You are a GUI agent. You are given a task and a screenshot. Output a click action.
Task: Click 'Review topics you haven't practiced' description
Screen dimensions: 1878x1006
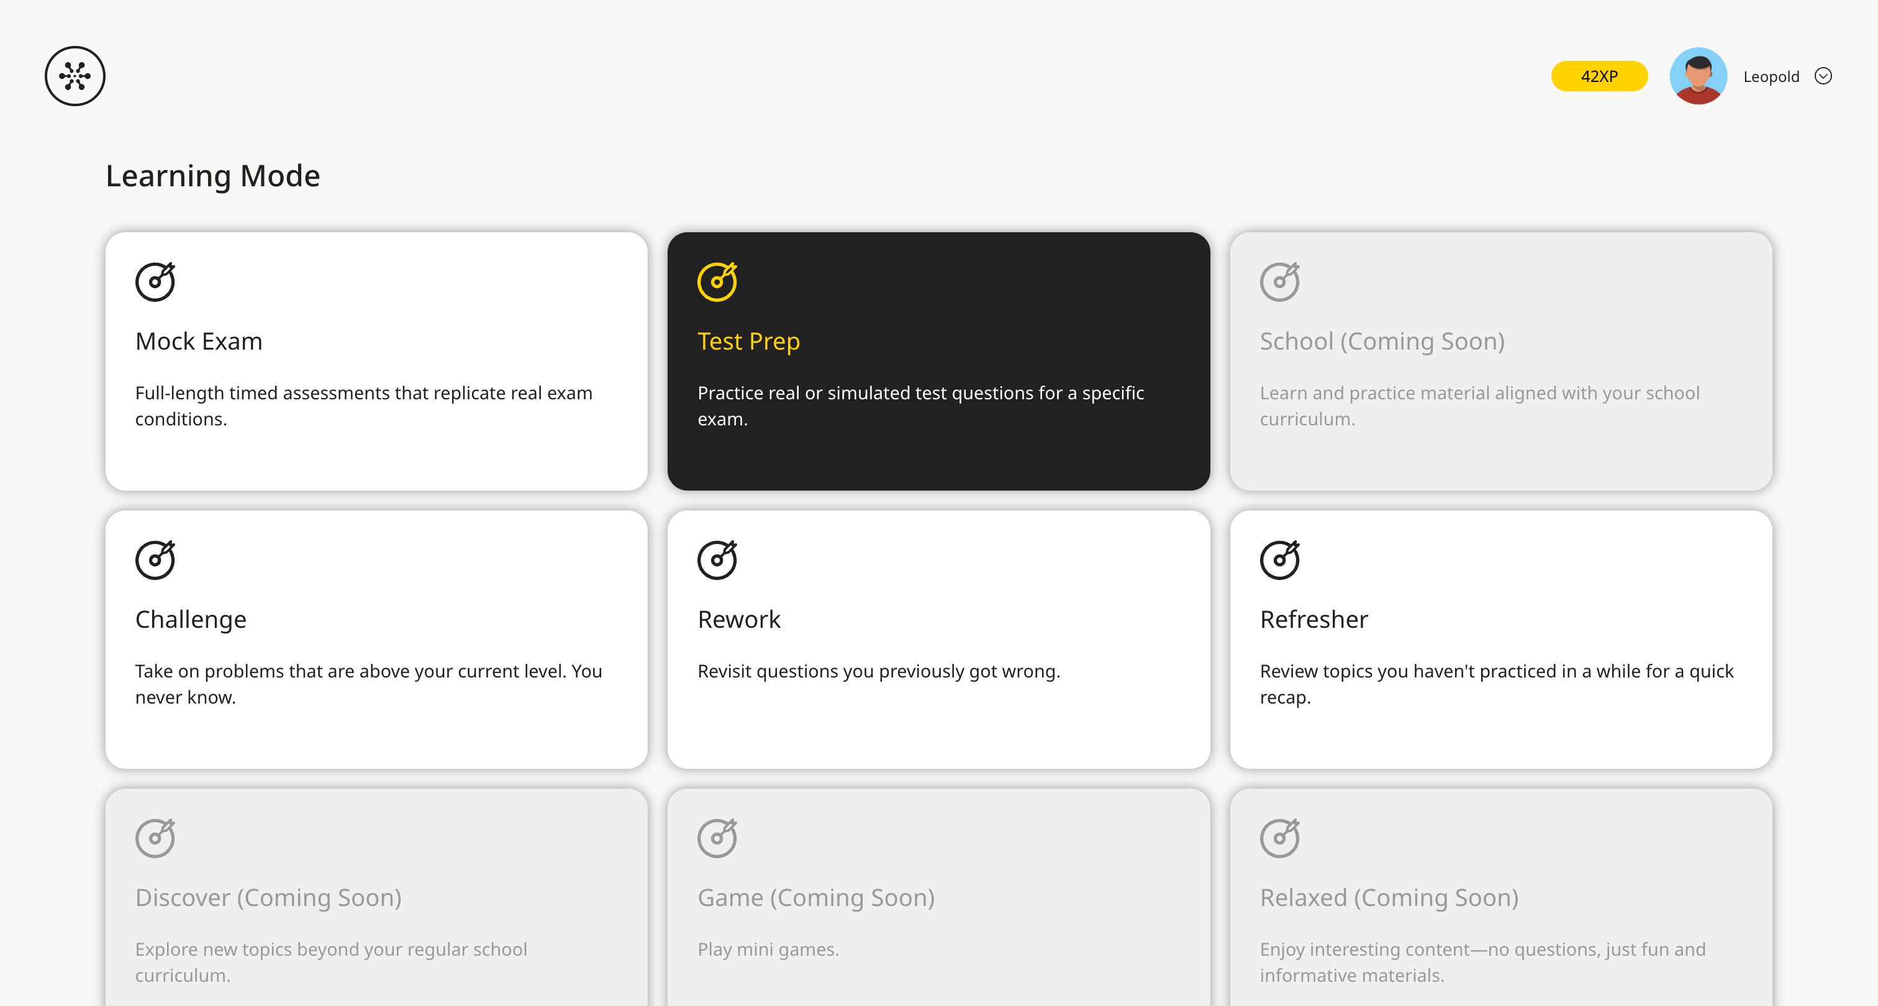coord(1497,684)
